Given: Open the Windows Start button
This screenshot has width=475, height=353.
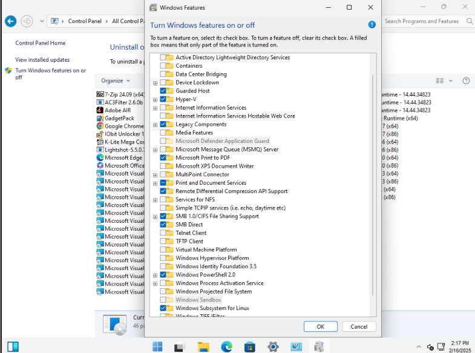Looking at the screenshot, I should pos(157,346).
